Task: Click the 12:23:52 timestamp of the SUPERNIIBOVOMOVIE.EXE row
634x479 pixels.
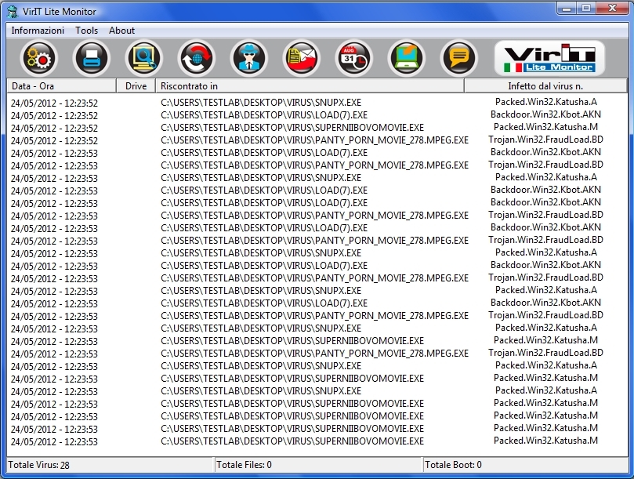Action: click(54, 128)
